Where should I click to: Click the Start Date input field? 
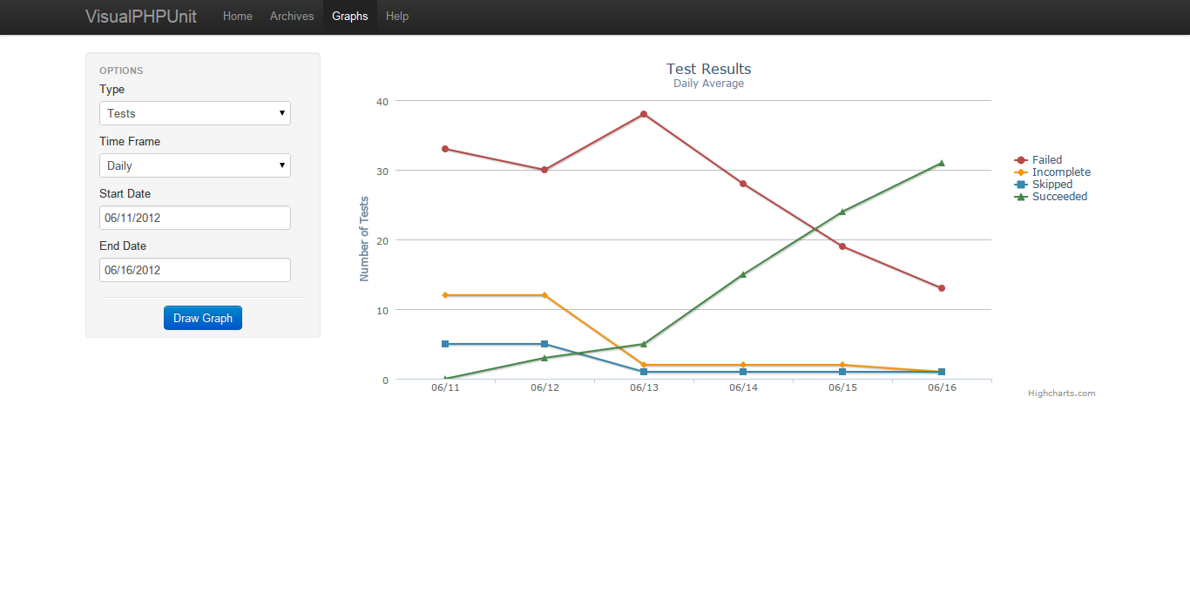[194, 218]
